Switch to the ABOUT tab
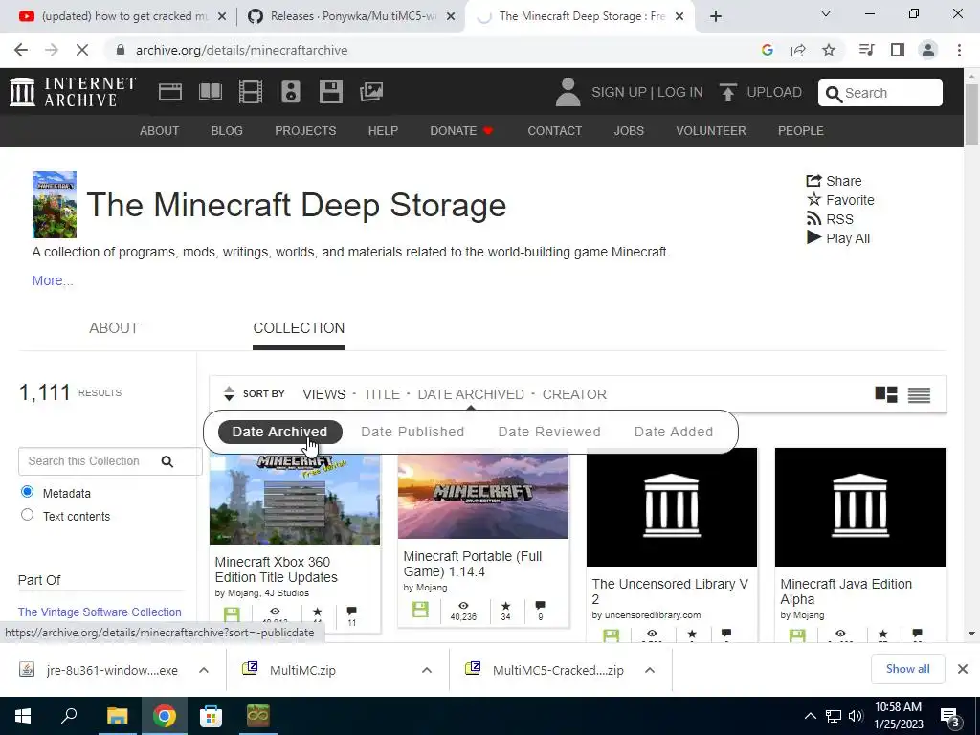980x735 pixels. tap(114, 328)
